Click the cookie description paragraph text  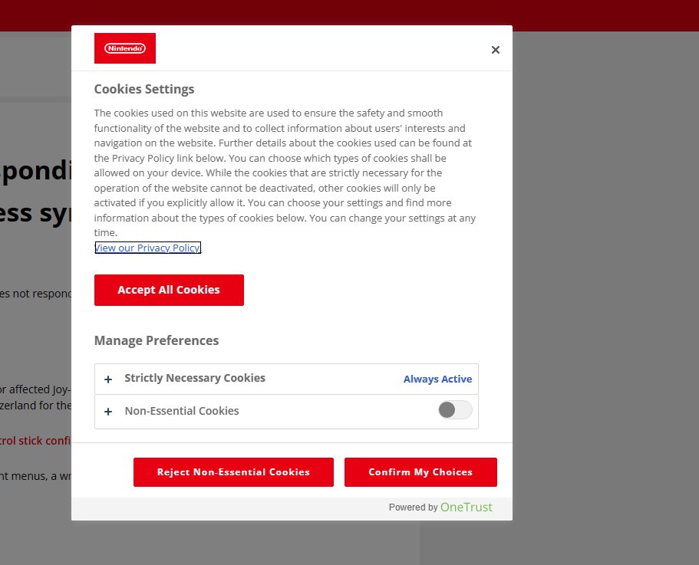(x=284, y=172)
